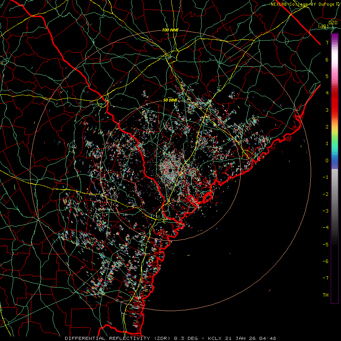Select the 4 value on the color scale

[327, 93]
